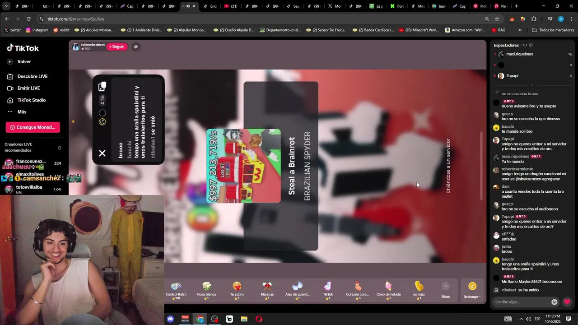This screenshot has width=578, height=325.
Task: Send a like with the heart button
Action: [567, 302]
